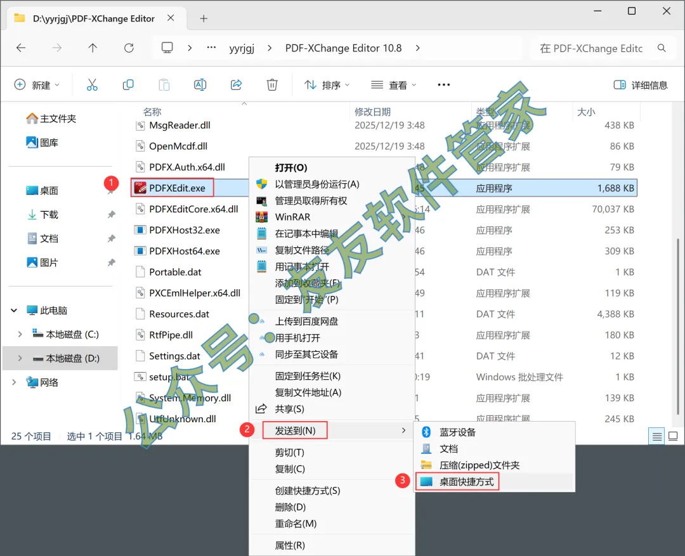Viewport: 685px width, 556px height.
Task: Expand address bar chevron after PDF-XChange Editor 10.8
Action: click(417, 48)
